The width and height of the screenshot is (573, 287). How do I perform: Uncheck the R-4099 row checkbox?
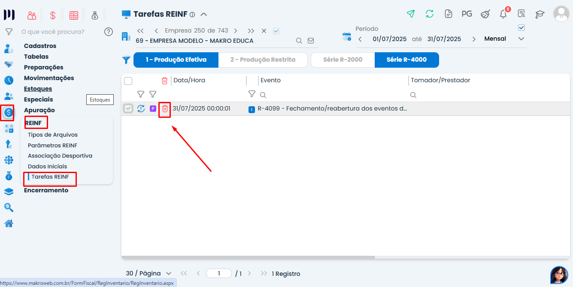[x=128, y=109]
